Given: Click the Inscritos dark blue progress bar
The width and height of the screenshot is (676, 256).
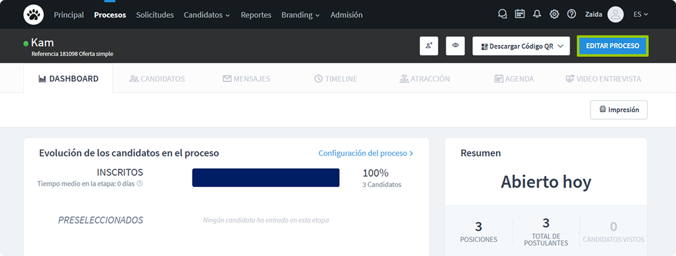Looking at the screenshot, I should pos(266,177).
